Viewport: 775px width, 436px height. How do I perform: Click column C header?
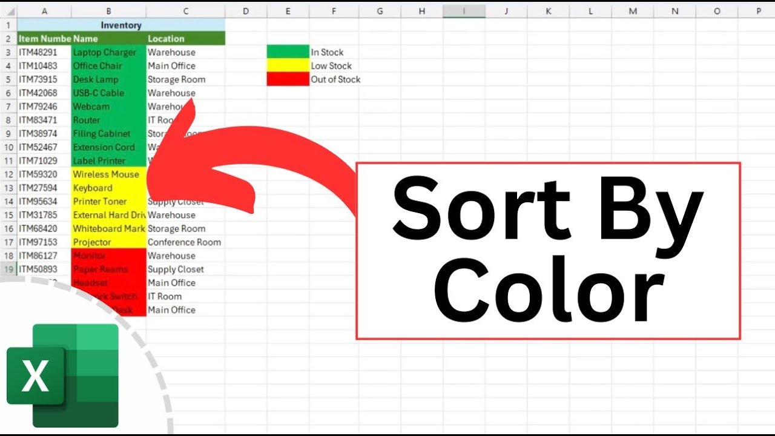(x=185, y=11)
